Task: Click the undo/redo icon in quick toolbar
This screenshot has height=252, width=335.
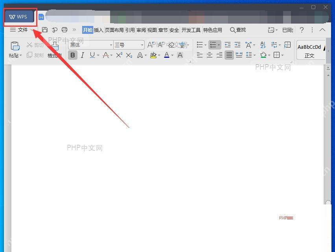Action: pyautogui.click(x=55, y=30)
